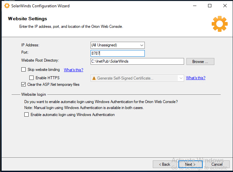Expand the Generate Self-Signed Certificate dropdown arrow

(181, 78)
